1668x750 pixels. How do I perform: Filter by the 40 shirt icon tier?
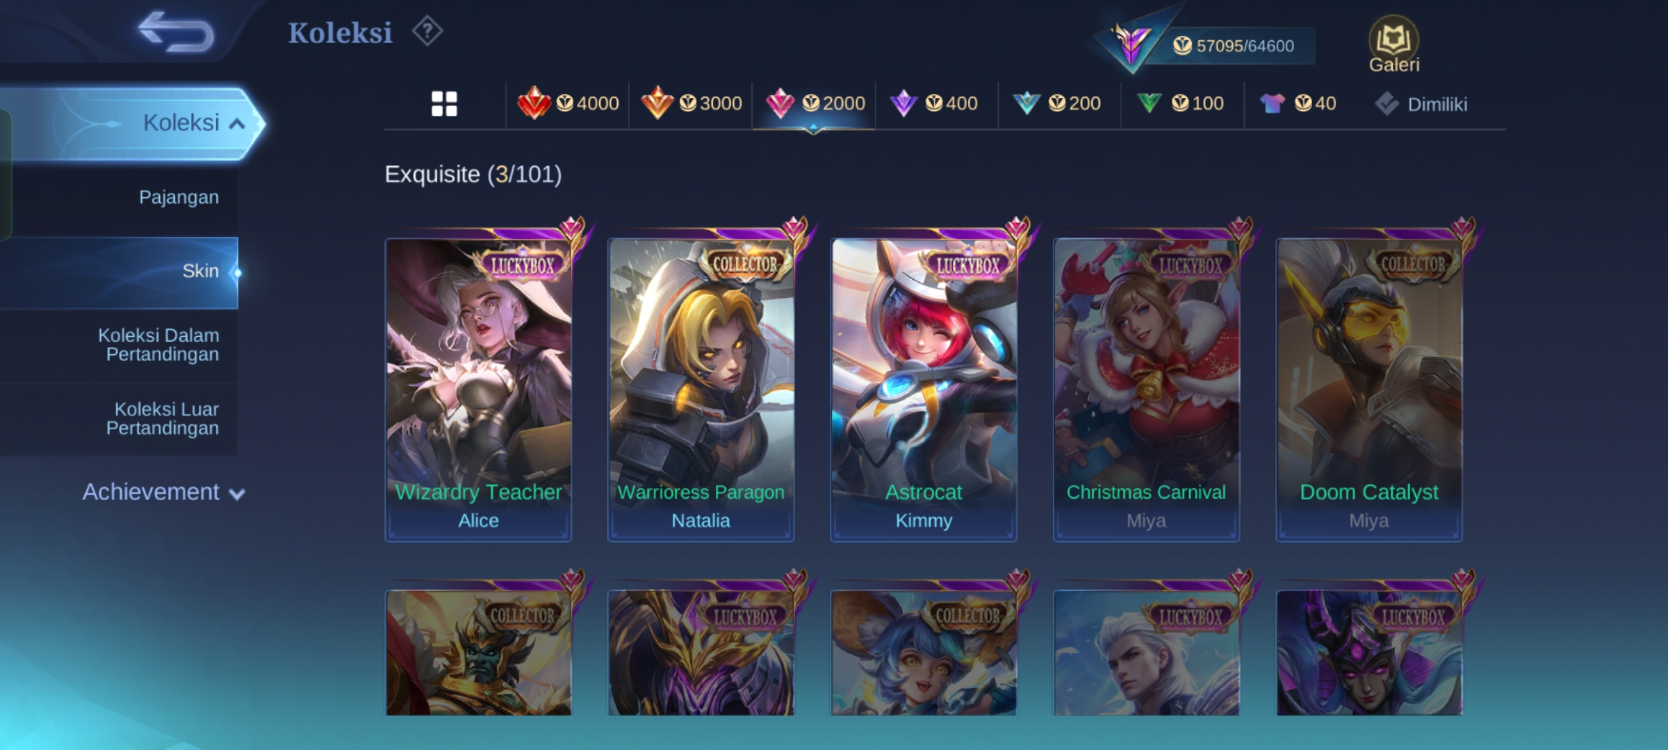coord(1298,103)
